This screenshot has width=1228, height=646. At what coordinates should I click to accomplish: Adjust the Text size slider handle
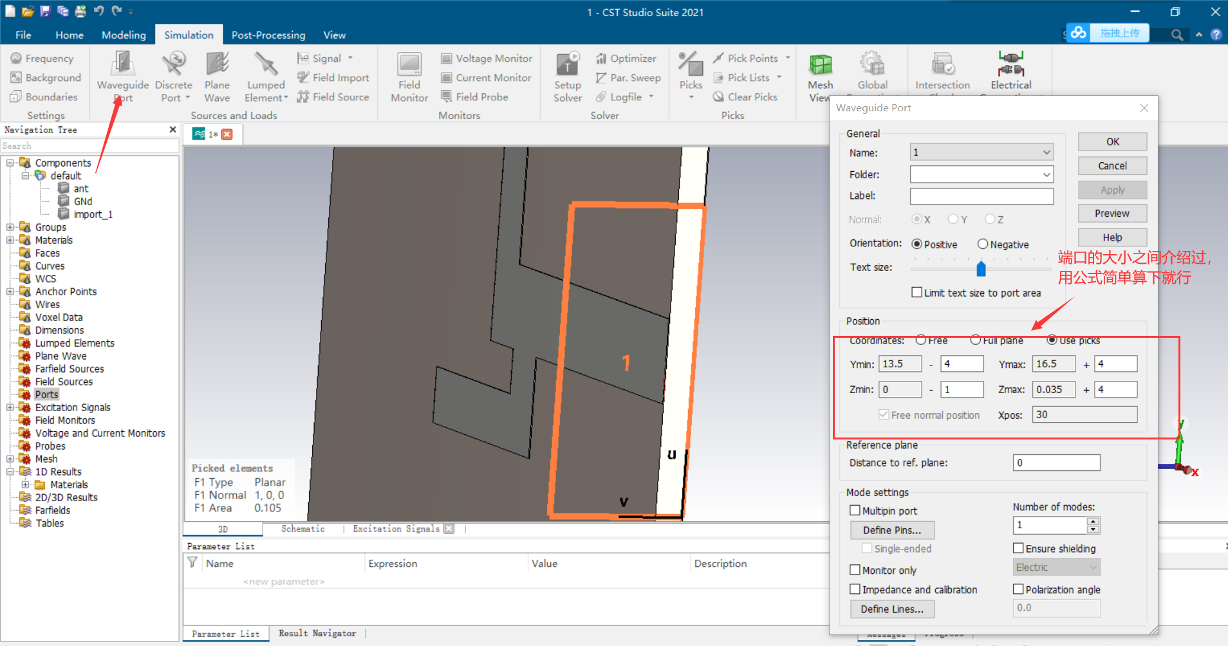[981, 268]
